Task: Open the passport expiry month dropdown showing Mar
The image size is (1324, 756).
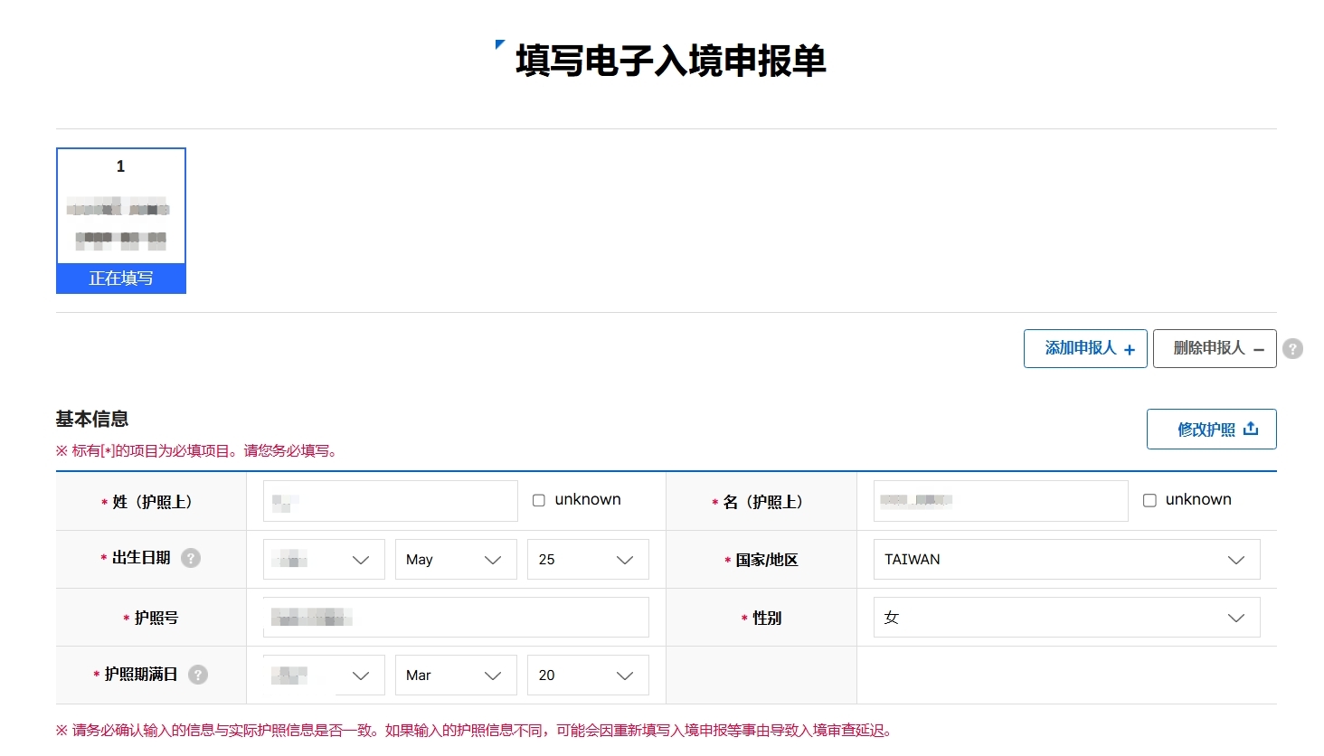Action: tap(456, 676)
